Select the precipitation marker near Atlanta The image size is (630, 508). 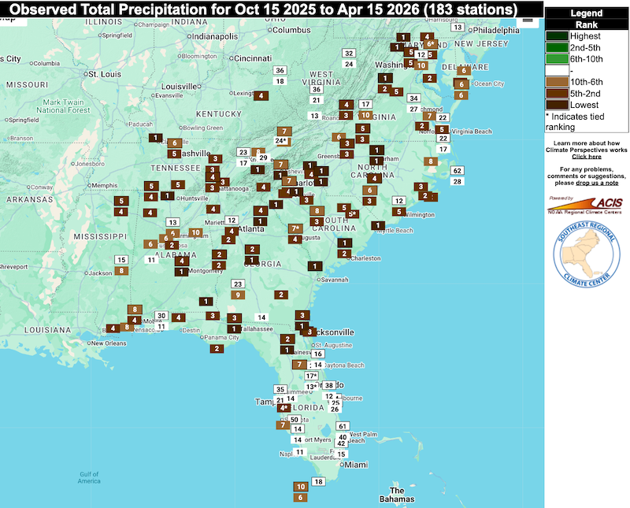click(231, 231)
